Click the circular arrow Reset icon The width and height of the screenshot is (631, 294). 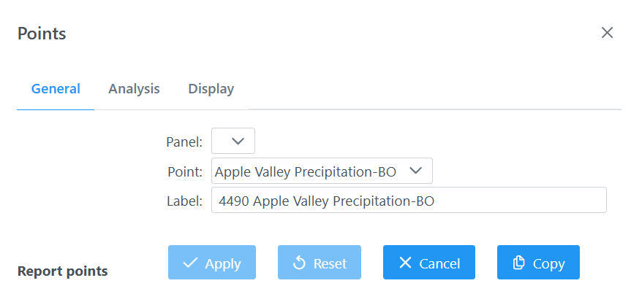[299, 263]
